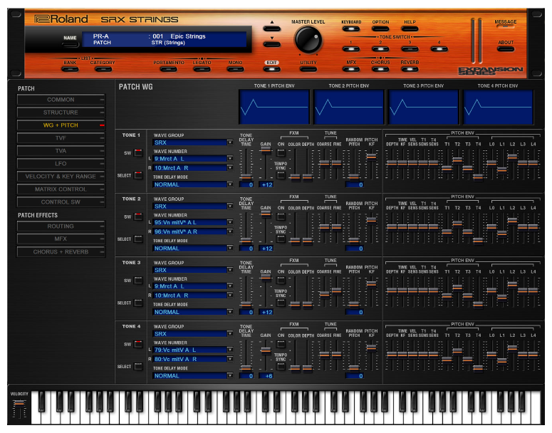Open Tone 4 Wave Group dropdown

pos(193,334)
